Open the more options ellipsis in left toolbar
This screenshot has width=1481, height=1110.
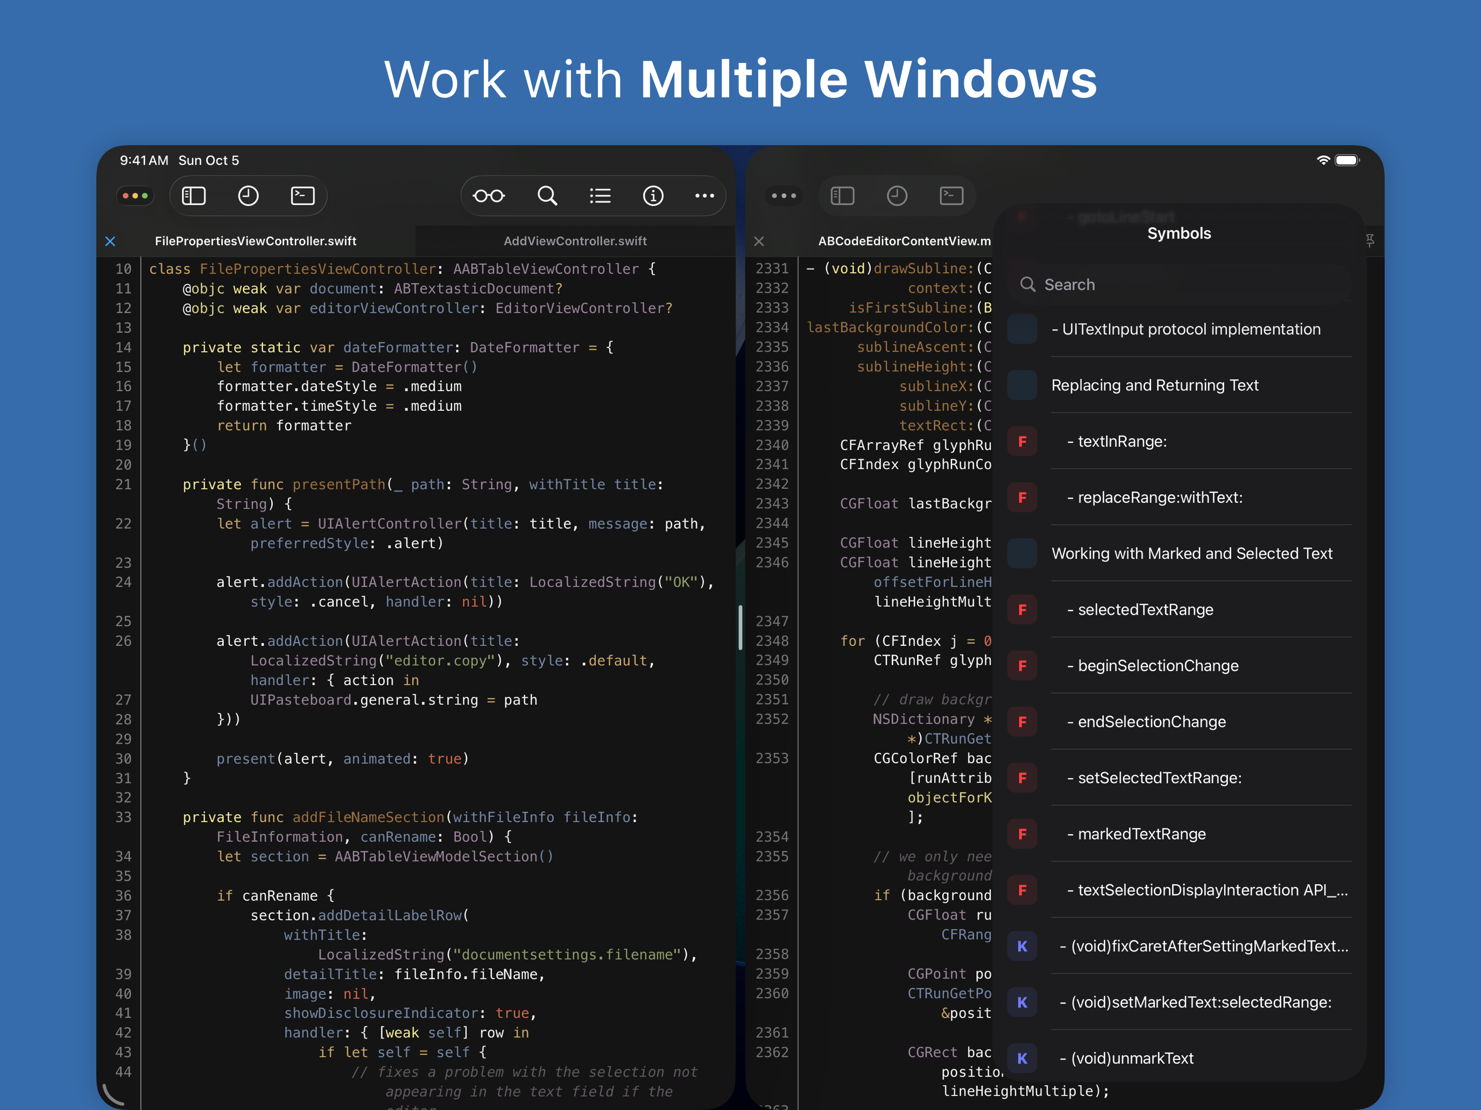pos(704,195)
